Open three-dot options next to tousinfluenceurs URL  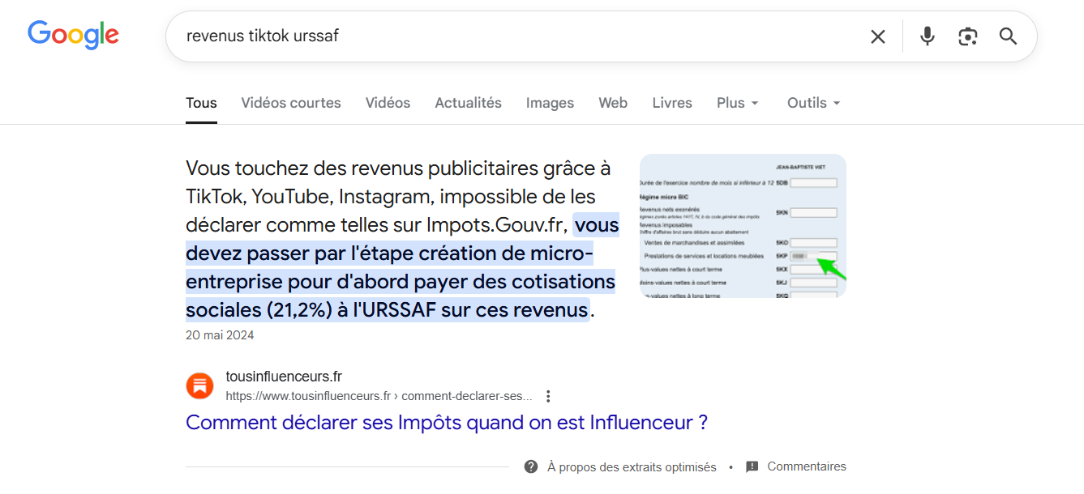[x=548, y=396]
